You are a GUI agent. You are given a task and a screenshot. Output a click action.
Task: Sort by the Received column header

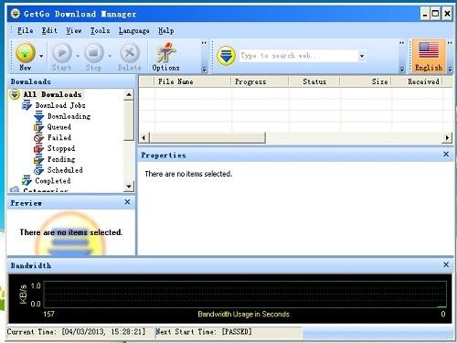point(417,81)
